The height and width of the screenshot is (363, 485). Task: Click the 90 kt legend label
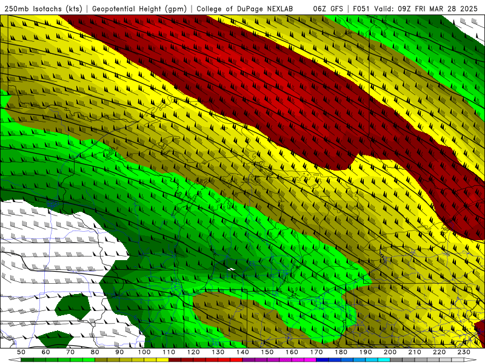(x=119, y=352)
